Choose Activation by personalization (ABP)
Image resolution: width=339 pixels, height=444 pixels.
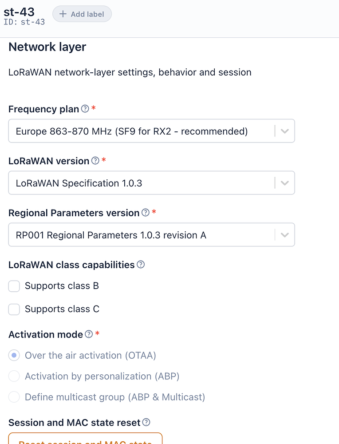pyautogui.click(x=14, y=377)
